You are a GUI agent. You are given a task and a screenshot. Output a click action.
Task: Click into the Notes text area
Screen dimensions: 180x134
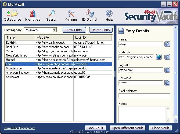[142, 114]
